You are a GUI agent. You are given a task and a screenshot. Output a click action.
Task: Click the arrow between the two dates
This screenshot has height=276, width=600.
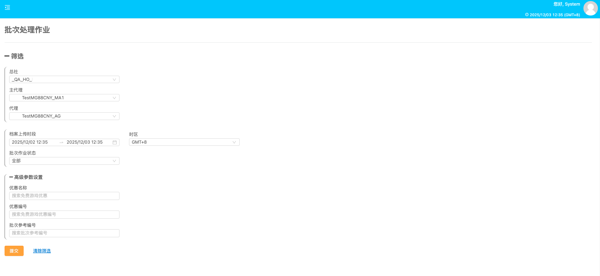coord(61,142)
